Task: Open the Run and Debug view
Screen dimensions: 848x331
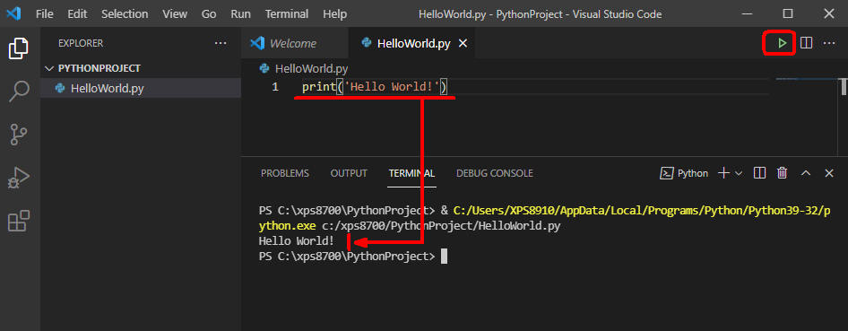Action: point(19,178)
